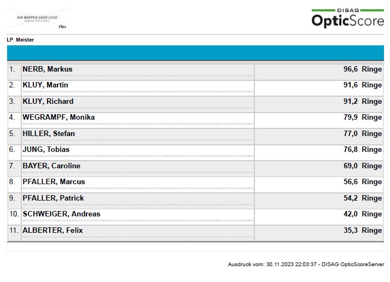Viewport: 390px width, 282px height.
Task: Select WEGRAMPF, Monika in the ranking
Action: [x=59, y=117]
